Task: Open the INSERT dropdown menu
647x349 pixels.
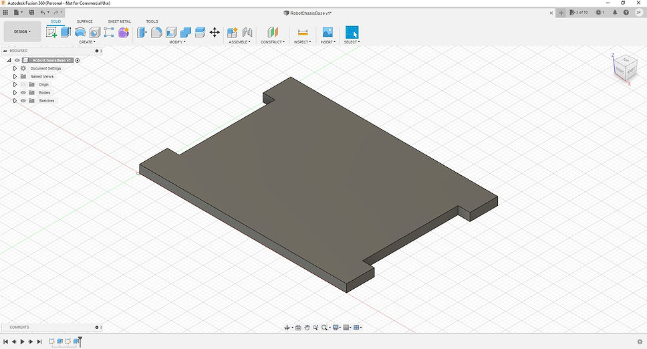Action: tap(328, 42)
